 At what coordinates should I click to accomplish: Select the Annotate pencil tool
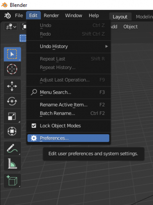click(x=12, y=148)
